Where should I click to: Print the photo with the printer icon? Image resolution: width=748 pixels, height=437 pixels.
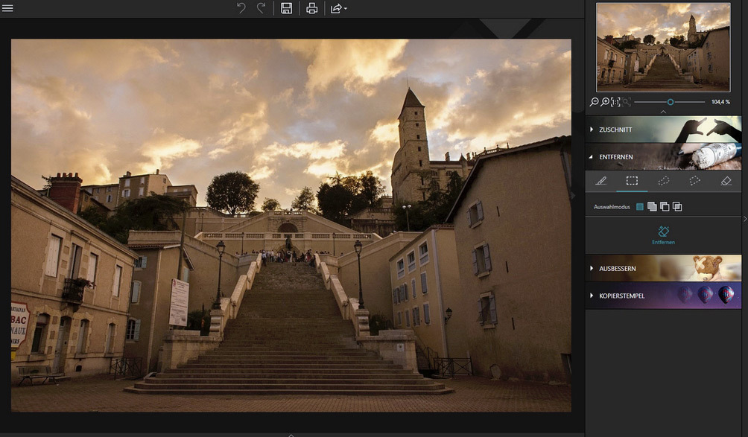[x=311, y=8]
